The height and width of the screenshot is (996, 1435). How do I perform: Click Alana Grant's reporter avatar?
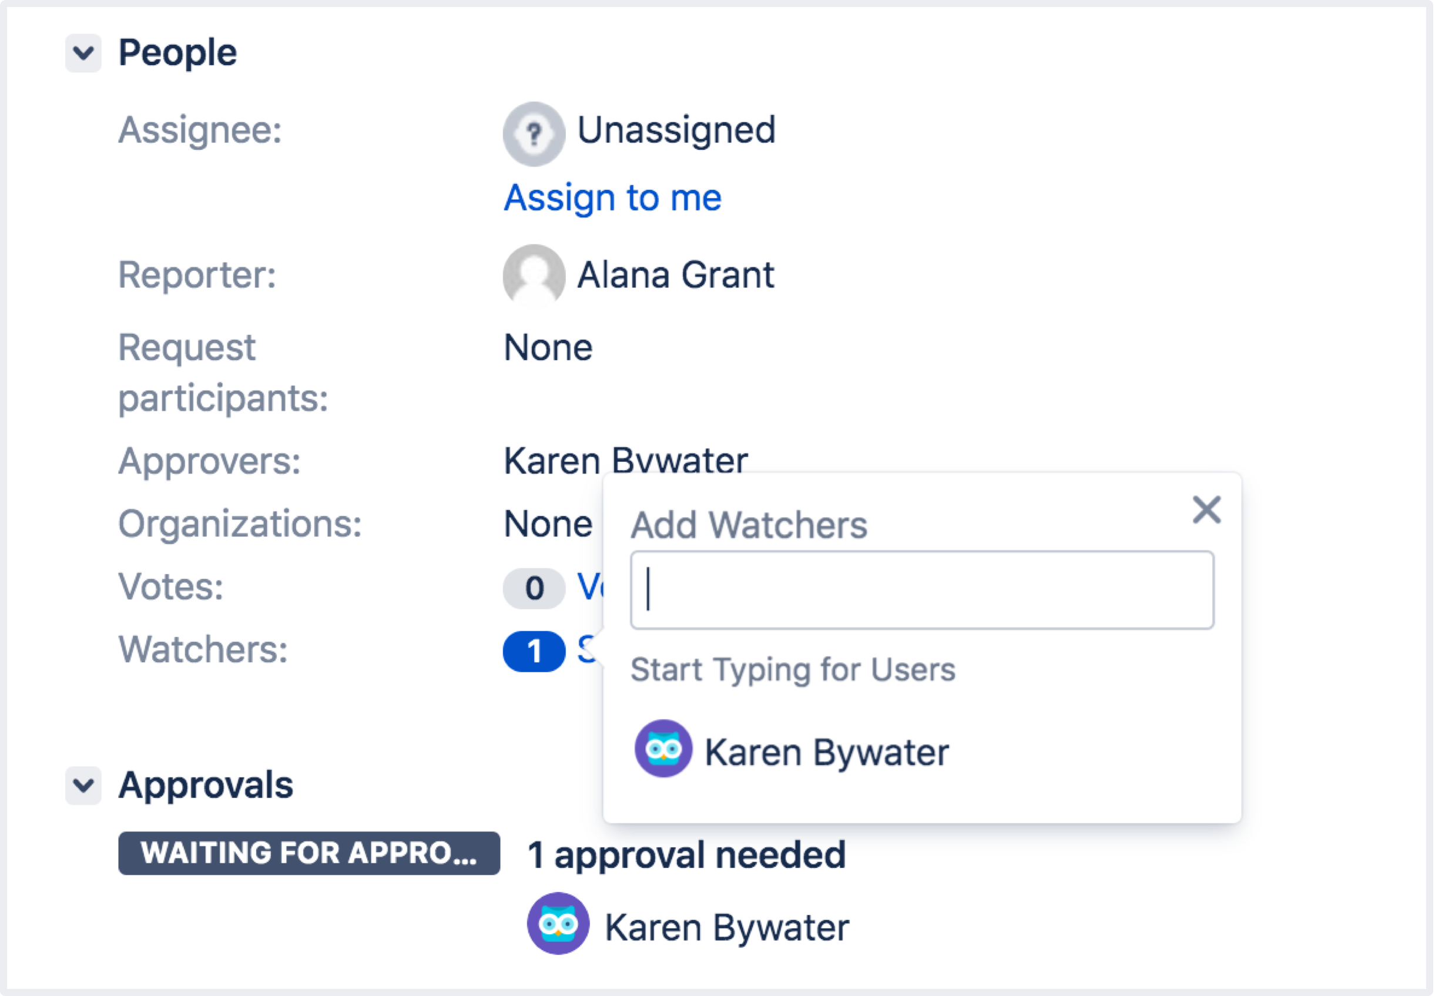coord(534,275)
